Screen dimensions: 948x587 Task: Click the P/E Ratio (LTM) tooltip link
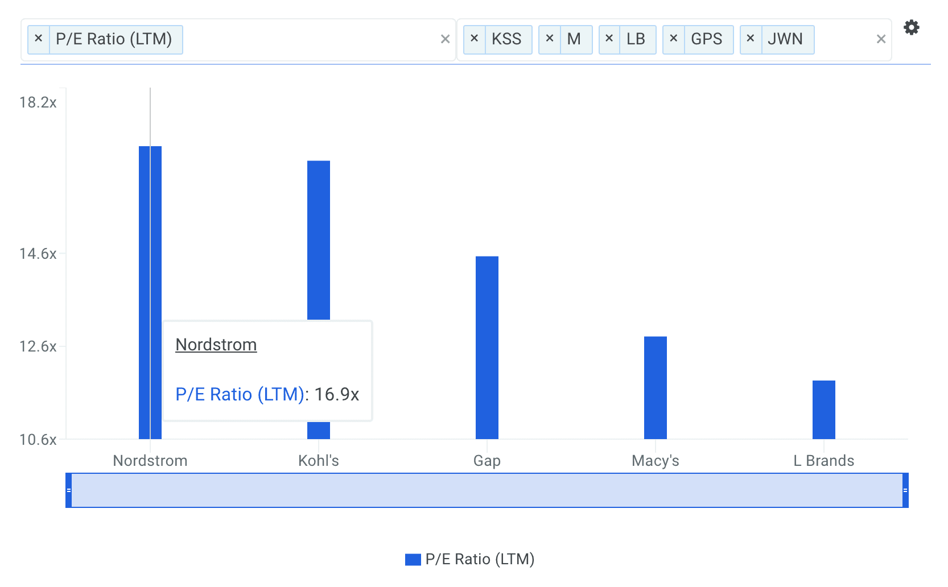pos(240,394)
